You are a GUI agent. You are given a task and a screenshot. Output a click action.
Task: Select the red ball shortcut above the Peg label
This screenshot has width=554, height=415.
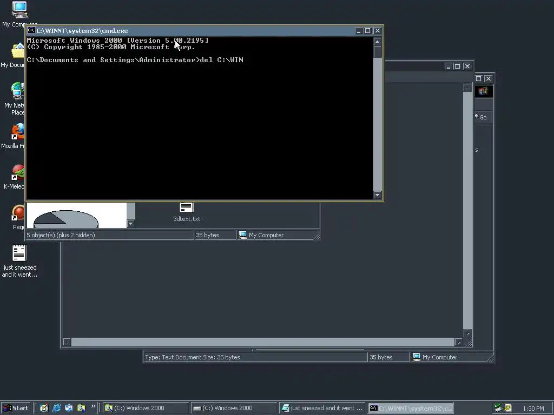click(x=18, y=213)
